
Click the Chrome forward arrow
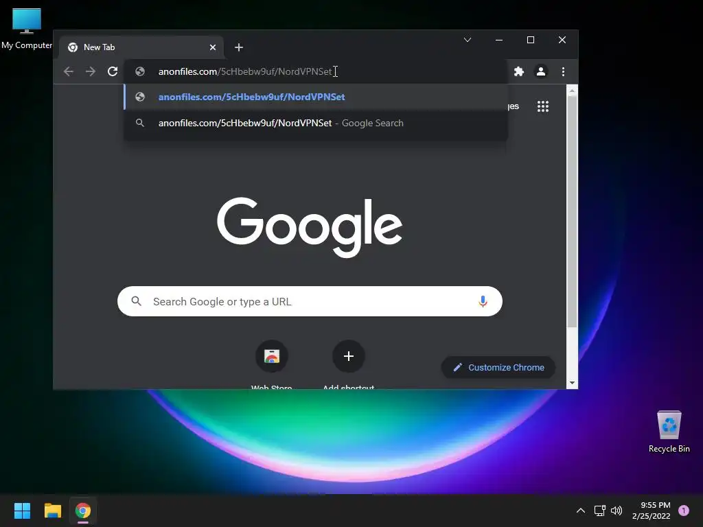pyautogui.click(x=91, y=71)
